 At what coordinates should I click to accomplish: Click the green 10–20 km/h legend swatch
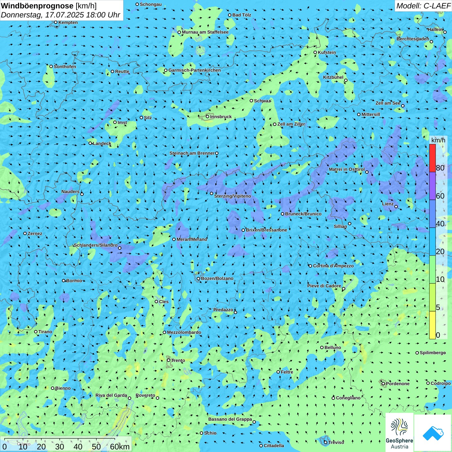[432, 270]
